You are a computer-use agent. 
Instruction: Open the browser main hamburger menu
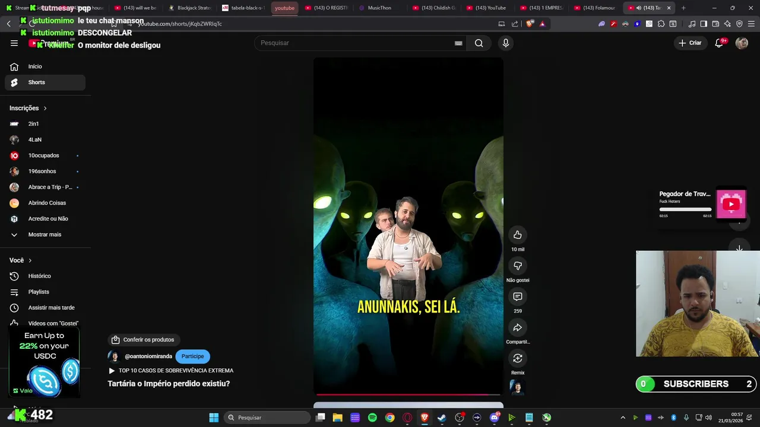(x=751, y=24)
